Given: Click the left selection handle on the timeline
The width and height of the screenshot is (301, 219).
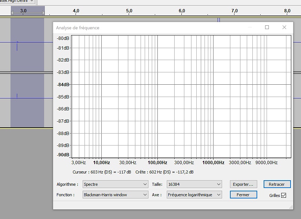Looking at the screenshot, I should pos(12,13).
